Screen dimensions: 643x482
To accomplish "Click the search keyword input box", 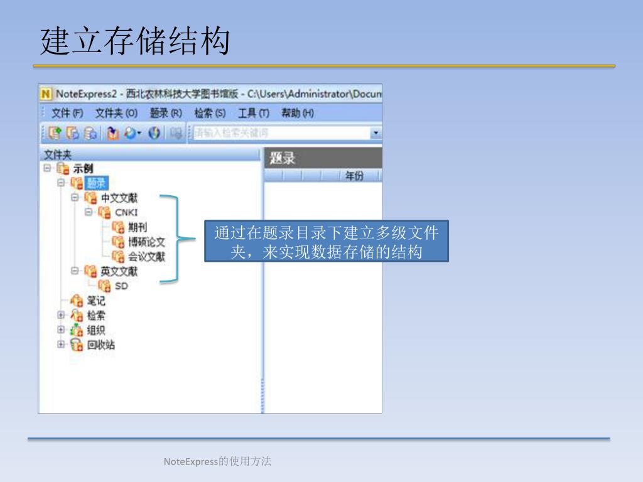I will (282, 133).
